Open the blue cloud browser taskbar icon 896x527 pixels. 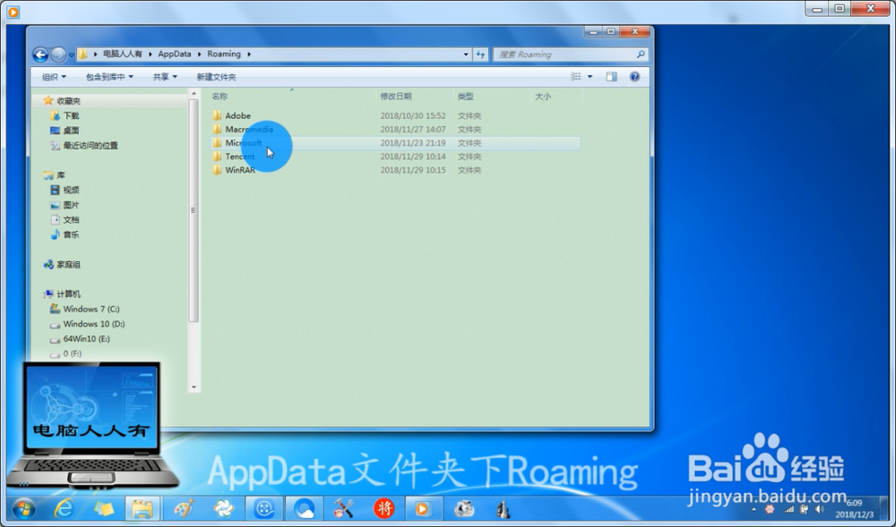(x=304, y=508)
